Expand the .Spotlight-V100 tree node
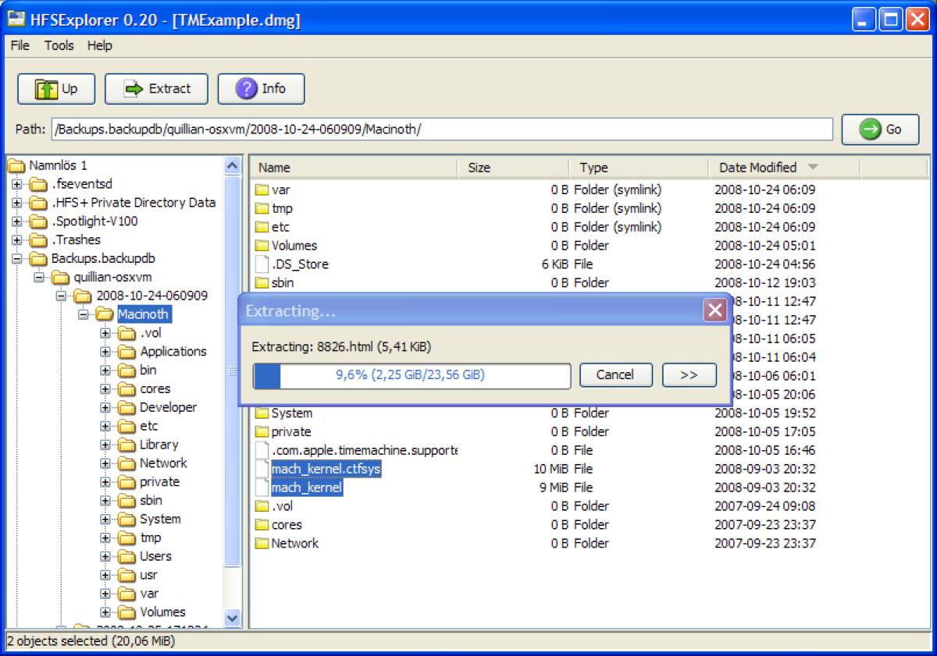This screenshot has height=656, width=937. tap(17, 221)
